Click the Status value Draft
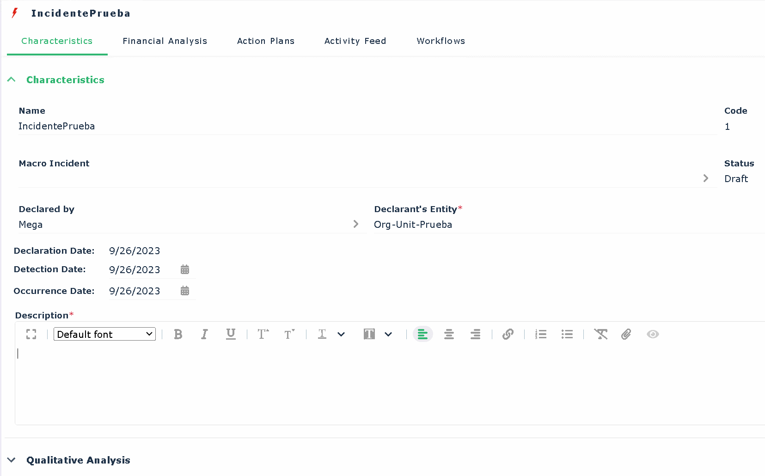Viewport: 765px width, 476px height. point(736,179)
